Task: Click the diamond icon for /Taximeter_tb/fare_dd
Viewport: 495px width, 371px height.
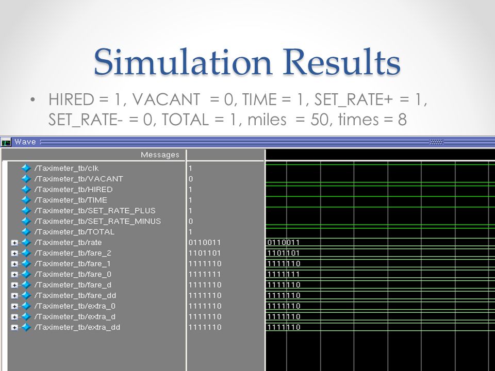Action: coord(26,295)
